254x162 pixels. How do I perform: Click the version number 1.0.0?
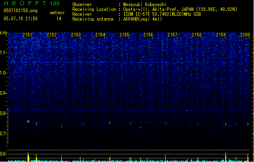55,4
